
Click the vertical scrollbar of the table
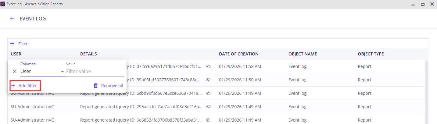(426, 91)
